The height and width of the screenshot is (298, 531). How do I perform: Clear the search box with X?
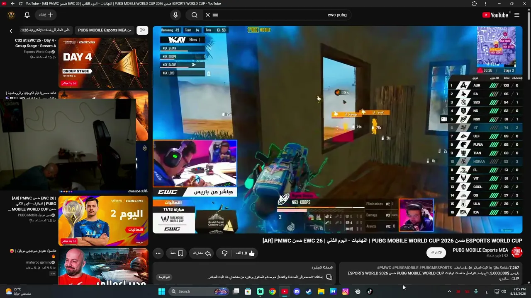208,15
